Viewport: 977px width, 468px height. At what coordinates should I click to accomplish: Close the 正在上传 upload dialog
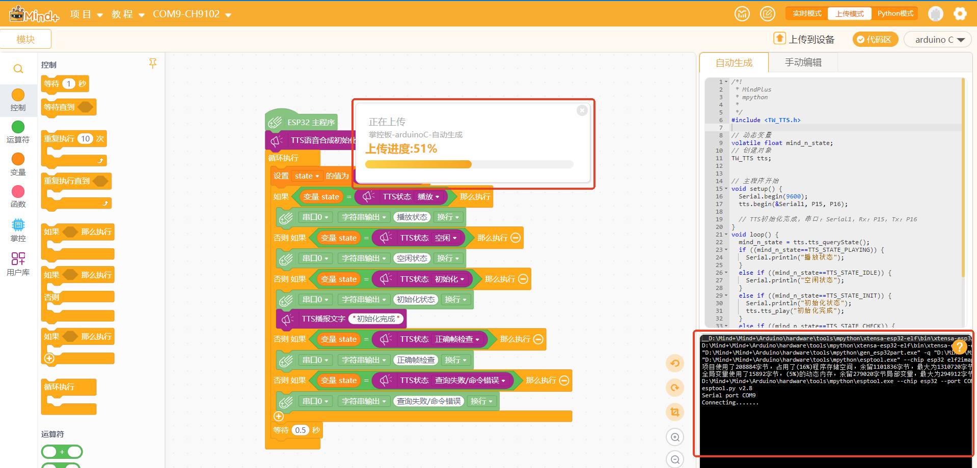(x=582, y=110)
